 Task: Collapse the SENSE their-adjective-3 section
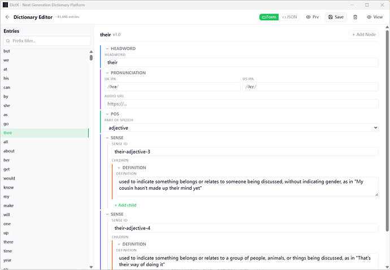point(107,138)
